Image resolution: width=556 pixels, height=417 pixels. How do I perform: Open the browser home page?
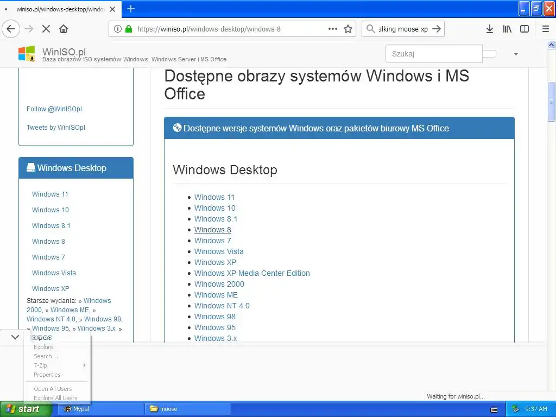64,29
